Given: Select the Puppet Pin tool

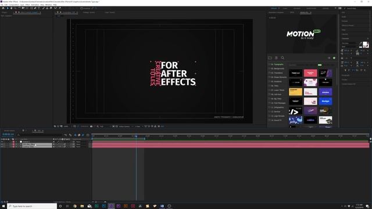Looking at the screenshot, I should click(60, 8).
